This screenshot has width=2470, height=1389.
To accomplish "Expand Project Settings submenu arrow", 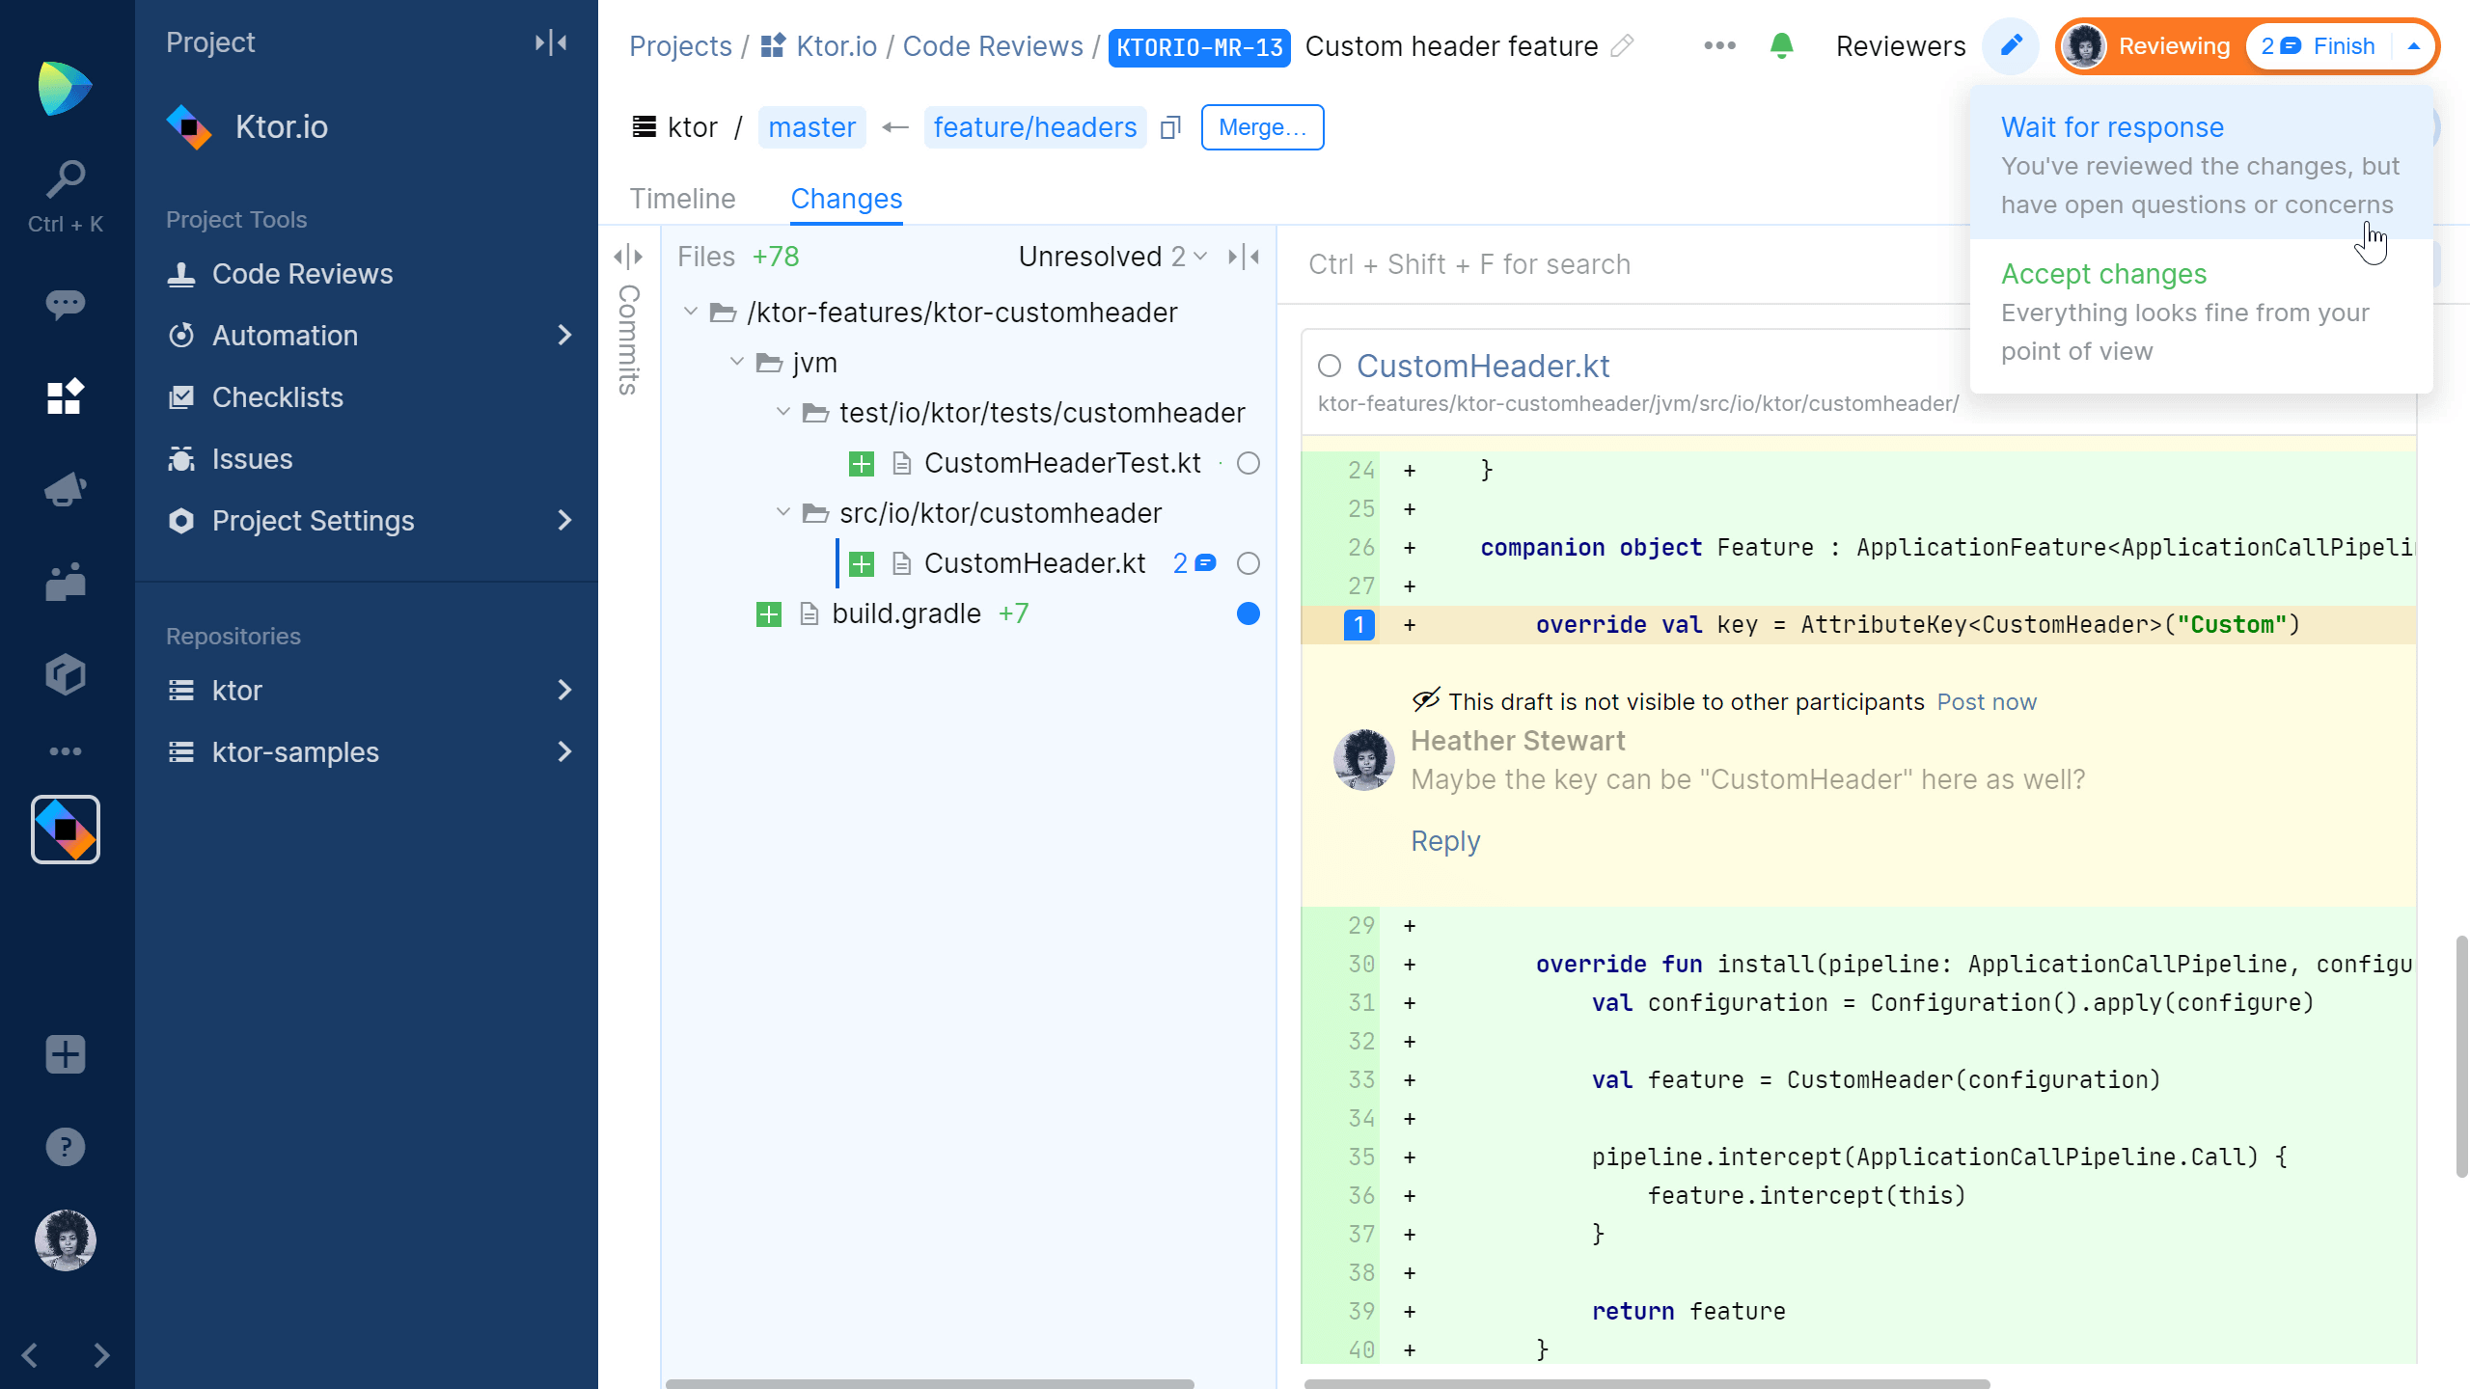I will 565,521.
